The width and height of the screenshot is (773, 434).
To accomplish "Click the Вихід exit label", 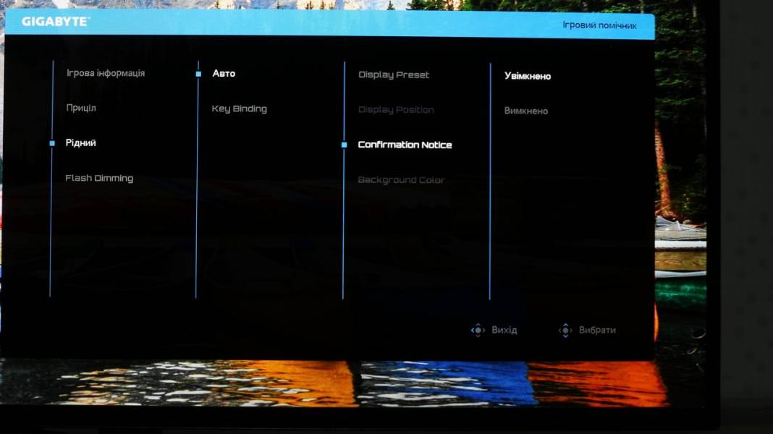I will [x=504, y=330].
